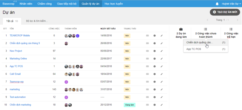Select App TC POS in dropdown list

coord(206,49)
